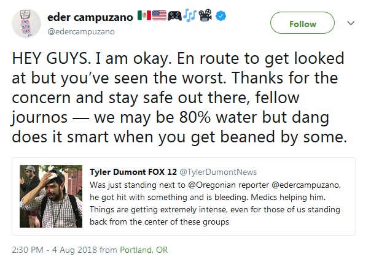
Task: Open Tyler Dumont FOX 12's name
Action: [133, 172]
